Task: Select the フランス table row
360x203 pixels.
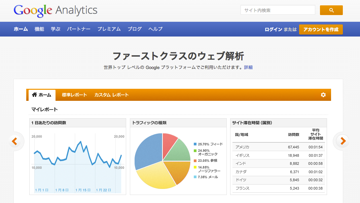Action: [279, 188]
